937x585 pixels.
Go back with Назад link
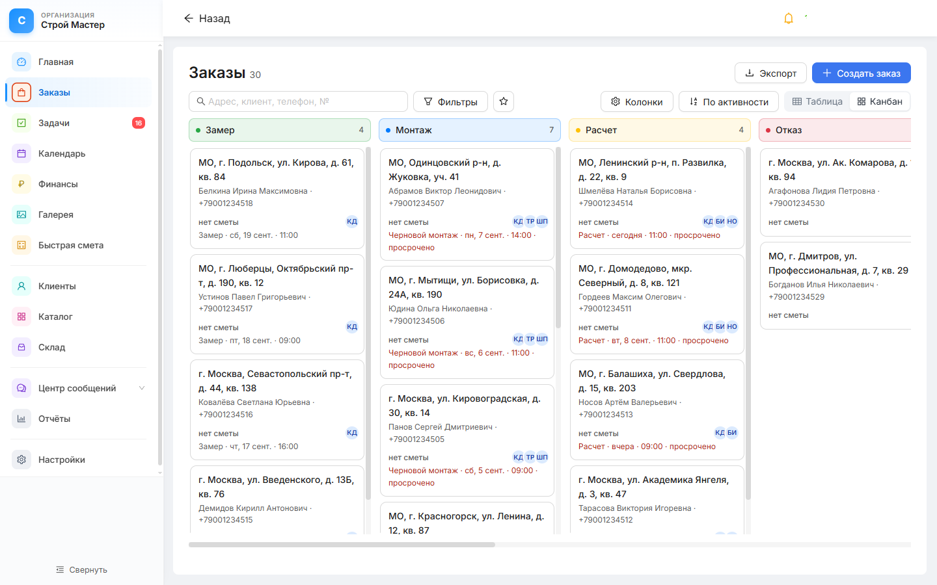pos(207,18)
